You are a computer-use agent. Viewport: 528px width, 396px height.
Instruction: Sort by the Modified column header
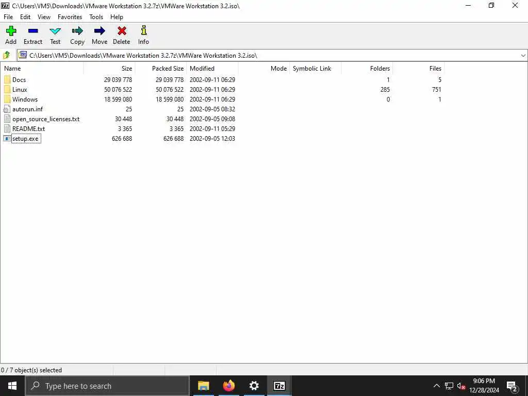(212, 69)
